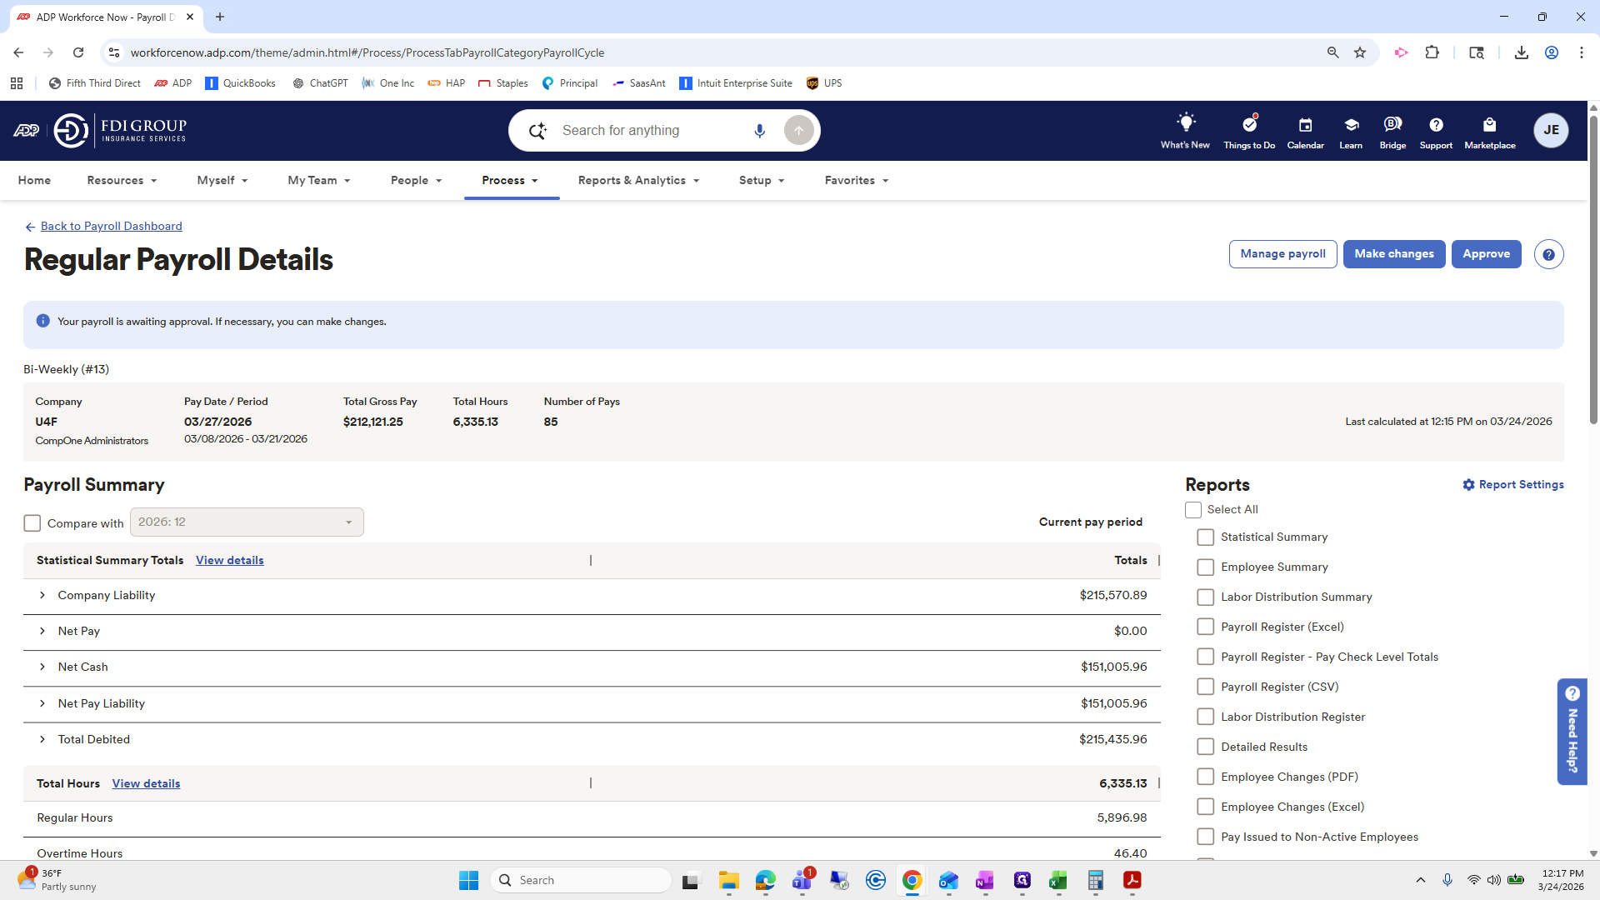The image size is (1600, 900).
Task: Open the Marketplace bag icon
Action: [1489, 125]
